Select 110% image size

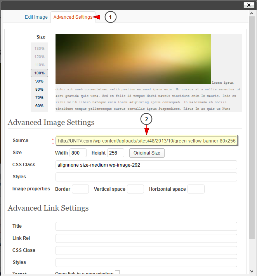(x=39, y=65)
